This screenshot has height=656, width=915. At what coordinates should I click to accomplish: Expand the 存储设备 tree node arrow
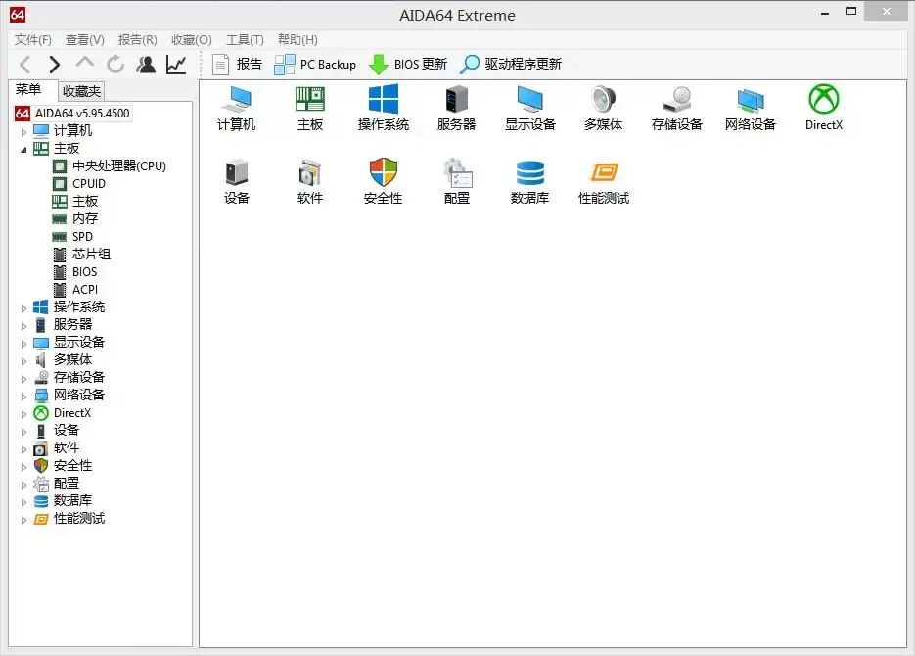tap(23, 378)
